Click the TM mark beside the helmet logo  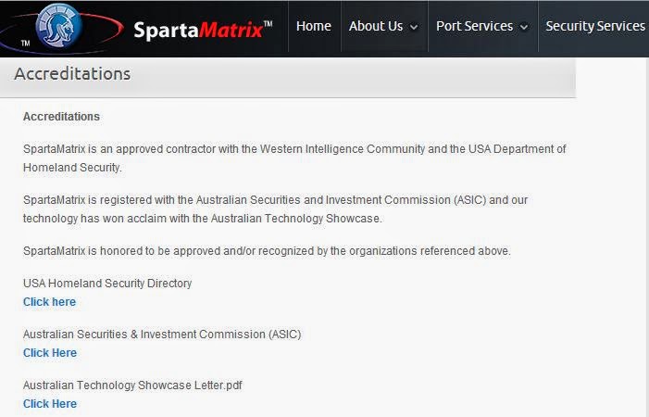point(25,43)
